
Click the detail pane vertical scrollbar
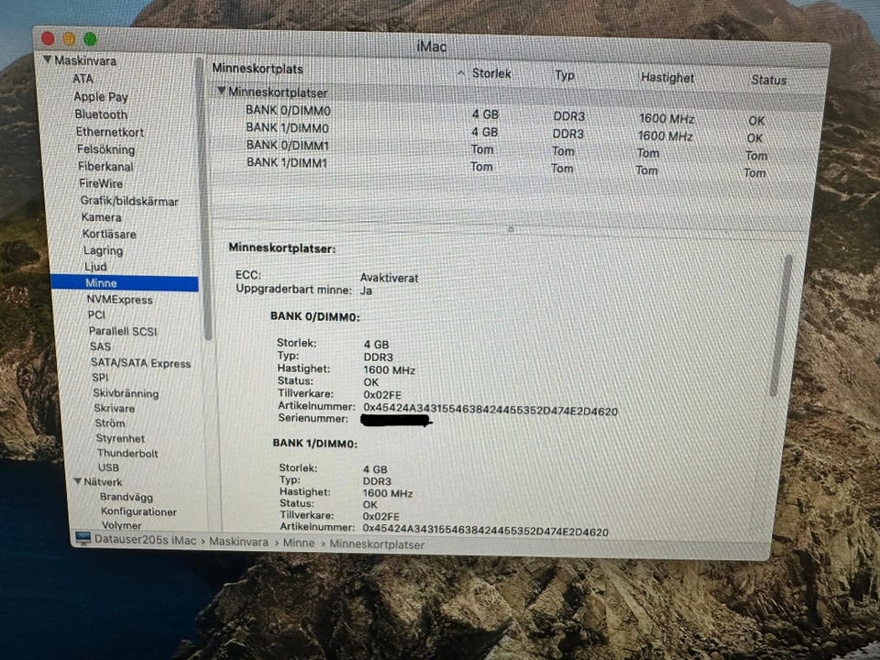click(781, 325)
